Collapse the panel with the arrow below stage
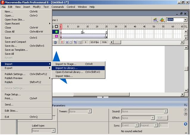Image resolution: width=190 pixels, height=135 pixels. pos(103,97)
